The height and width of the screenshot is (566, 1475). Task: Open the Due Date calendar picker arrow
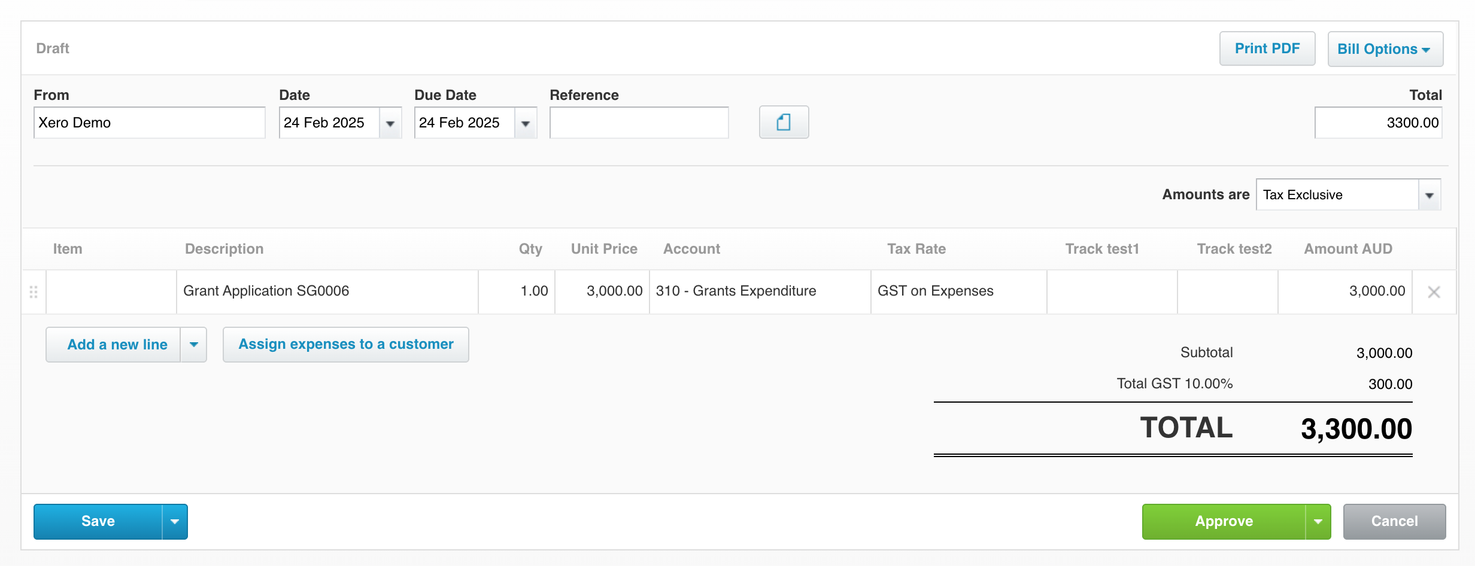pyautogui.click(x=526, y=123)
